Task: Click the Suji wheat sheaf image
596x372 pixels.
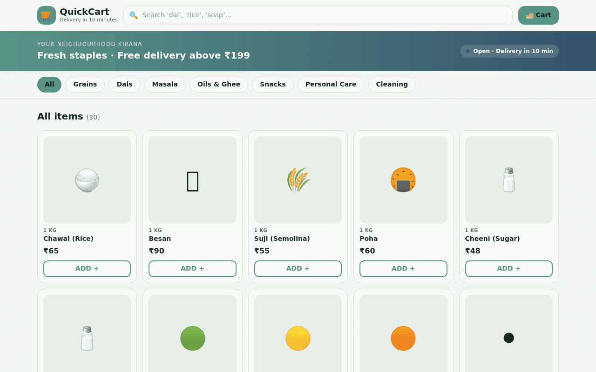Action: point(298,180)
